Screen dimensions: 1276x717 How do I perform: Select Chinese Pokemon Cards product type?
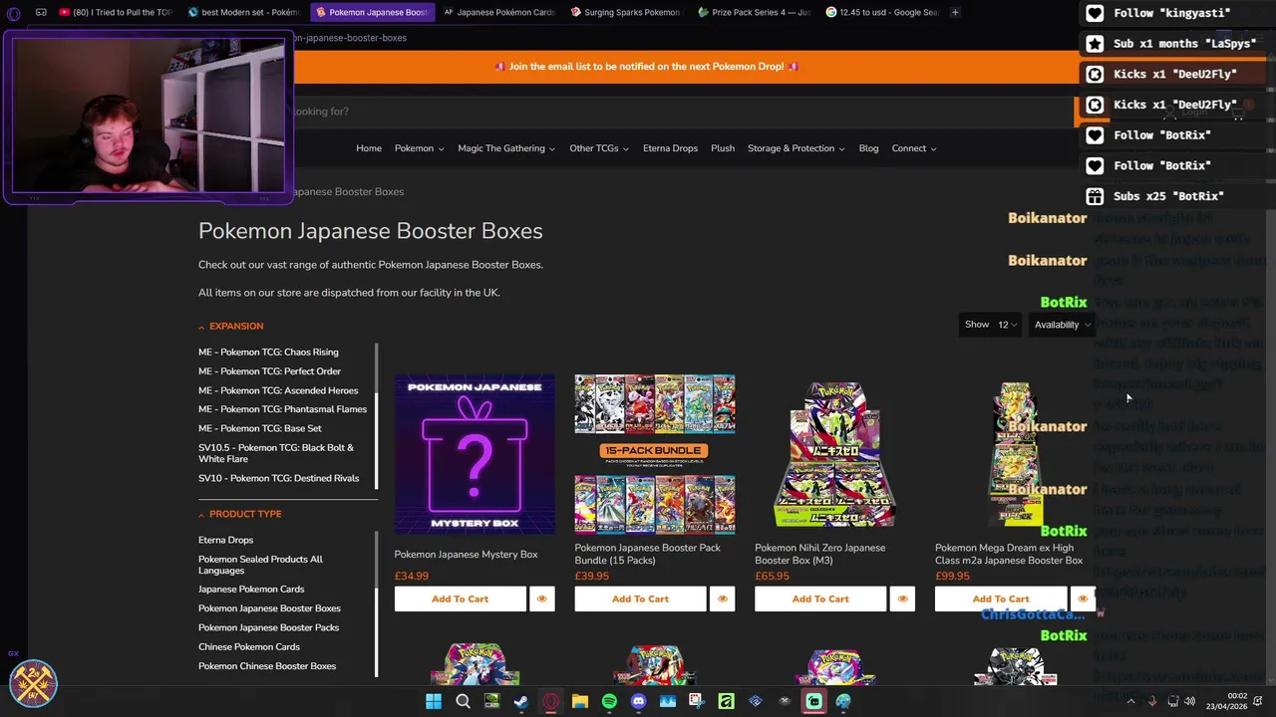[248, 647]
